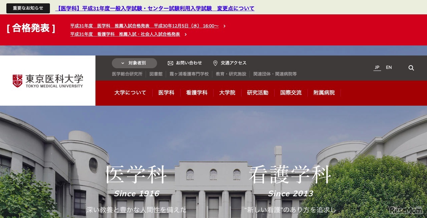This screenshot has width=427, height=218.
Task: Click the arrow icon after 医学科 推薦入試合格発表
Action: [224, 26]
